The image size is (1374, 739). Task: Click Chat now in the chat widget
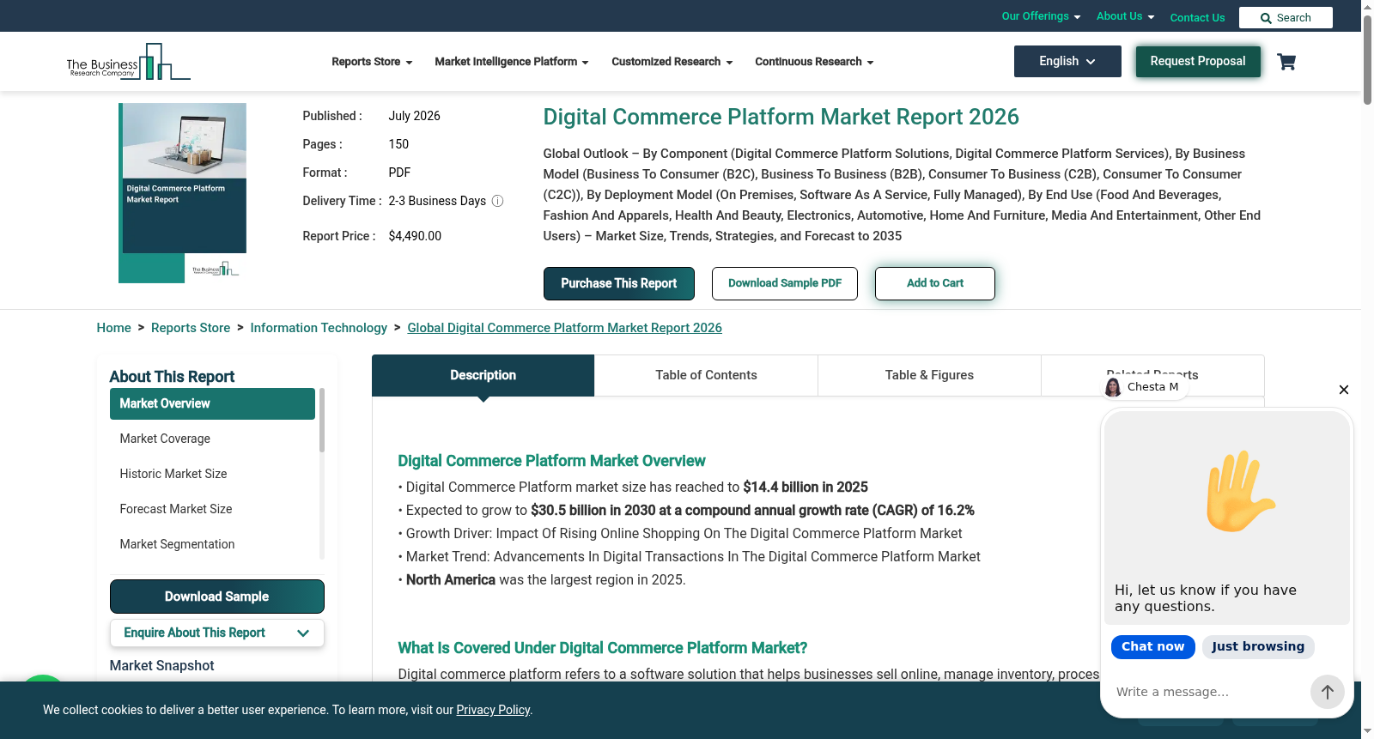point(1152,647)
